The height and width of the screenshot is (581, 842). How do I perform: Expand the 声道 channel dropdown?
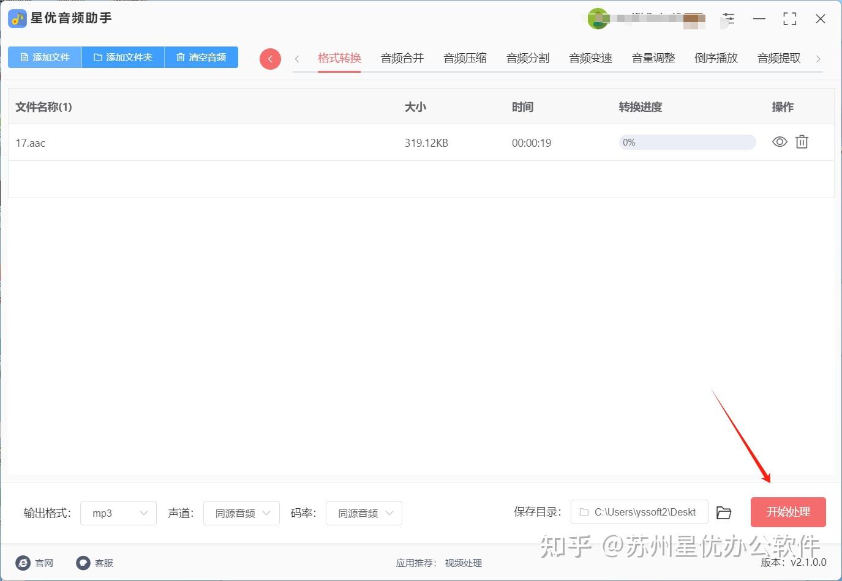[241, 513]
